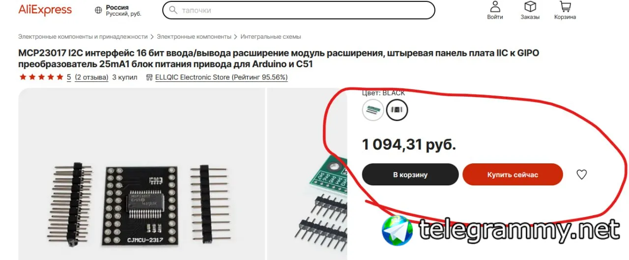The height and width of the screenshot is (260, 629).
Task: Click the five-star rating icons
Action: tap(41, 77)
